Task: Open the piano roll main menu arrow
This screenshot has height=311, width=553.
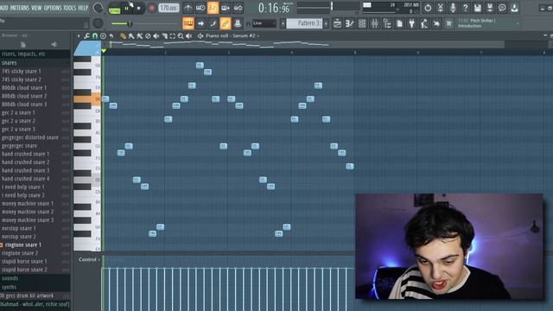Action: click(x=79, y=36)
